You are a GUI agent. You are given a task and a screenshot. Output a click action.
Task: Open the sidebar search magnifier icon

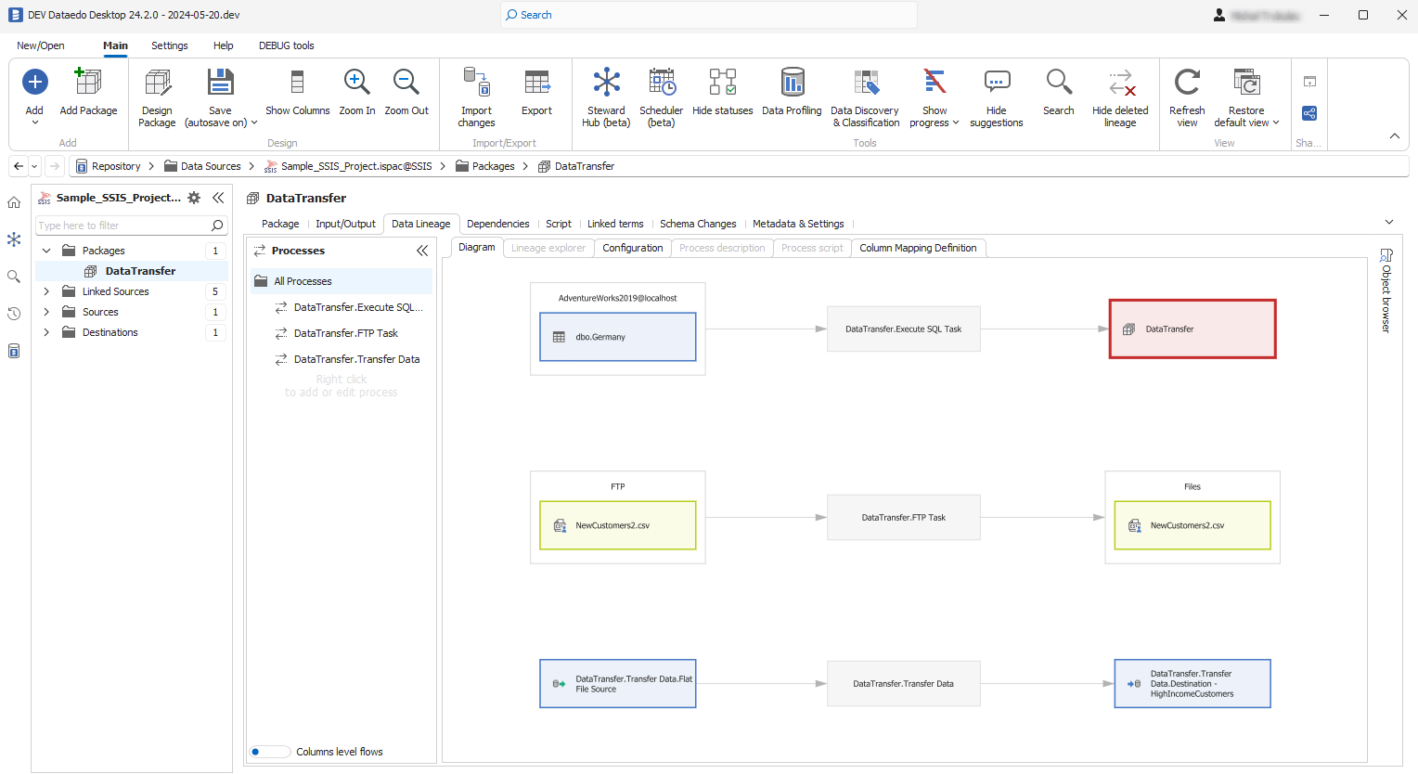click(x=14, y=277)
